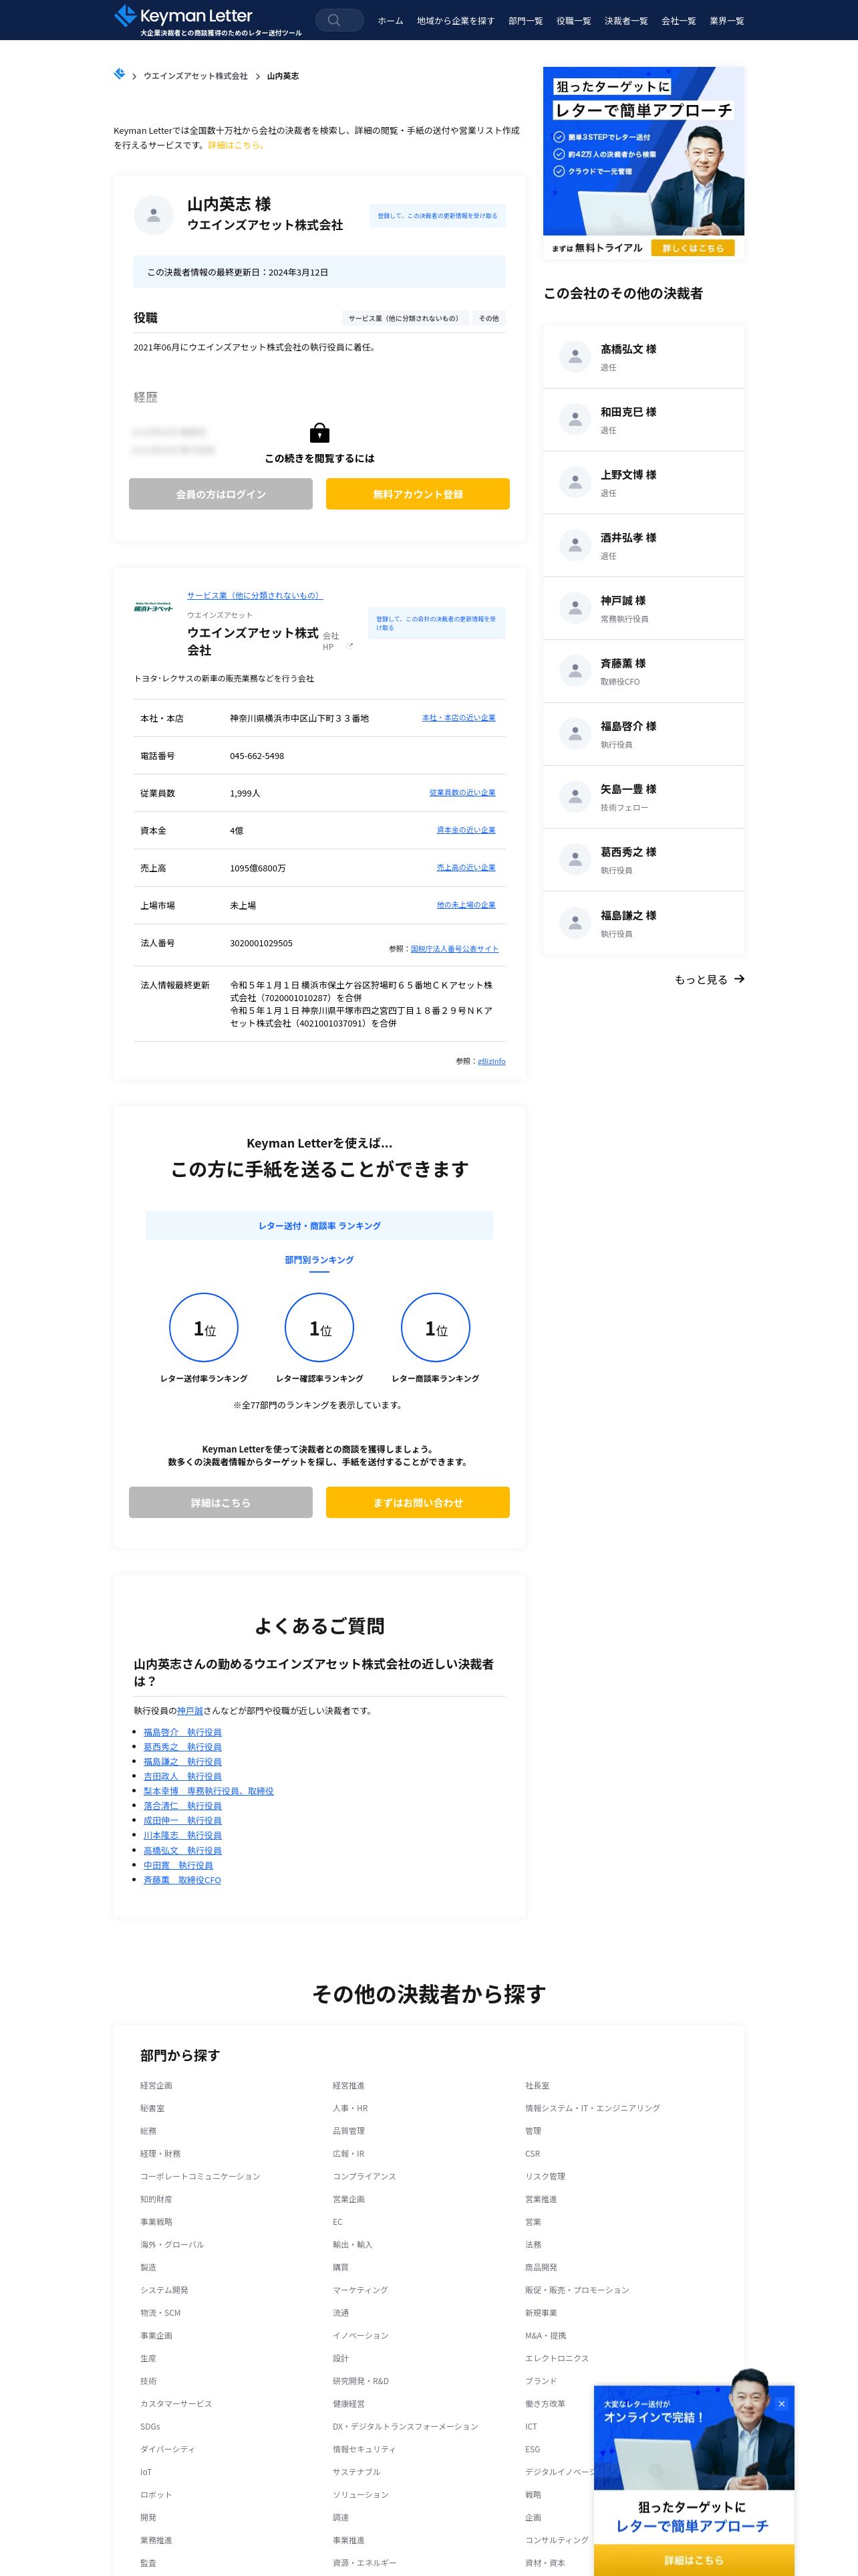
Task: Open the 会社HP external link icon
Action: pyautogui.click(x=349, y=646)
